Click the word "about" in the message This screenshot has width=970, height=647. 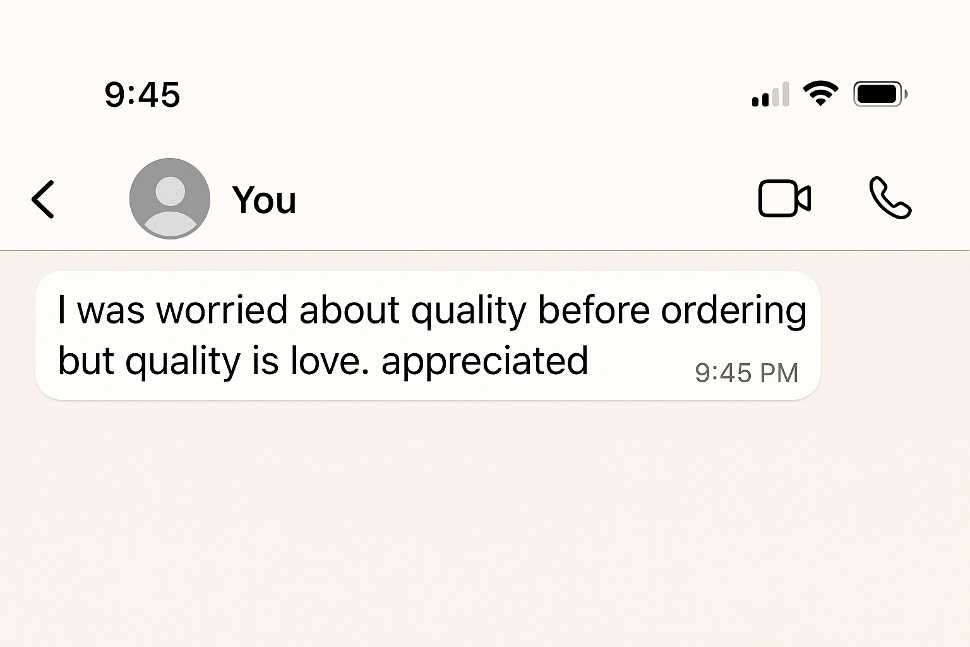click(x=349, y=310)
